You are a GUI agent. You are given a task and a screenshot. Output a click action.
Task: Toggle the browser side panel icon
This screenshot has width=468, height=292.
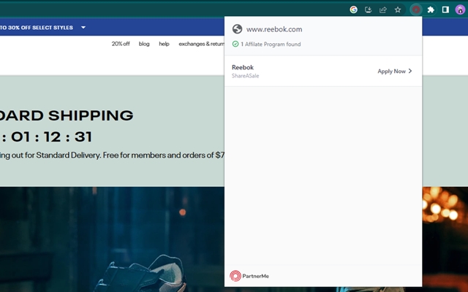pyautogui.click(x=445, y=9)
